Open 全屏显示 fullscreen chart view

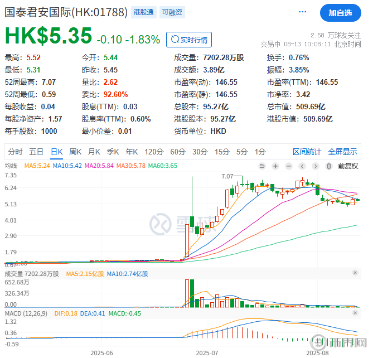(342, 152)
